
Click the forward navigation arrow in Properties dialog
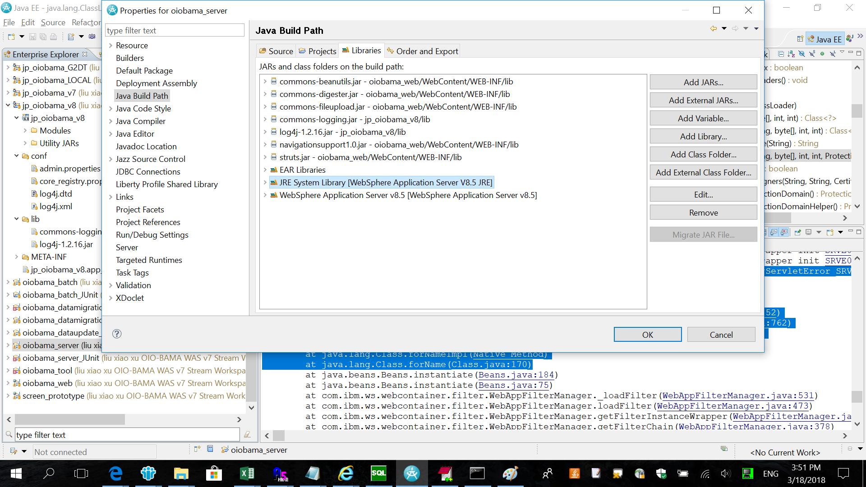click(x=735, y=28)
